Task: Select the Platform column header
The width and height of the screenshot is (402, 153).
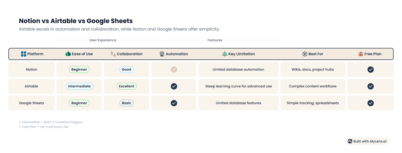Action: click(32, 54)
